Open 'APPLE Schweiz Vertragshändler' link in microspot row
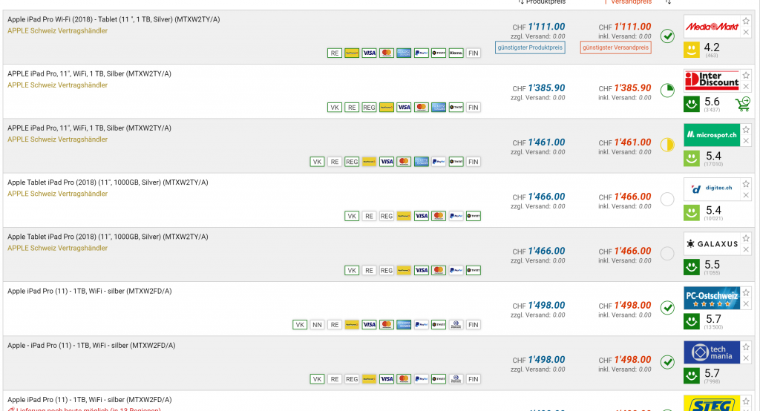The width and height of the screenshot is (760, 411). [57, 139]
